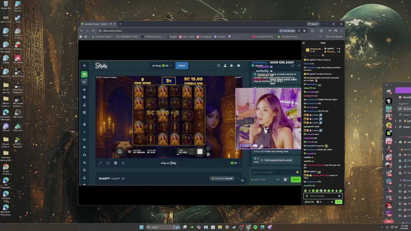Screen dimensions: 411x231
Task: Open live stats chart icon below game
Action: [116, 163]
